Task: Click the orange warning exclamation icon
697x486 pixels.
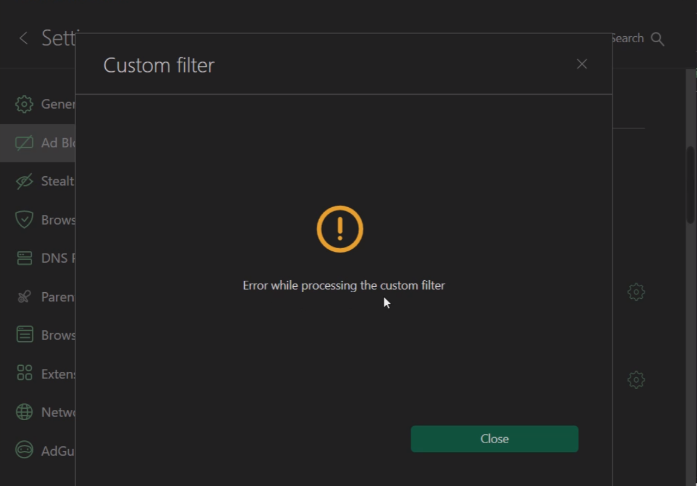Action: pos(340,229)
